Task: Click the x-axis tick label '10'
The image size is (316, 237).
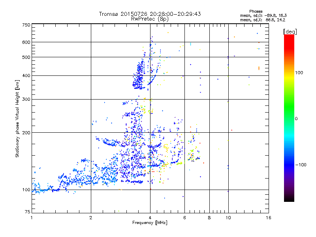Action: pos(228,218)
